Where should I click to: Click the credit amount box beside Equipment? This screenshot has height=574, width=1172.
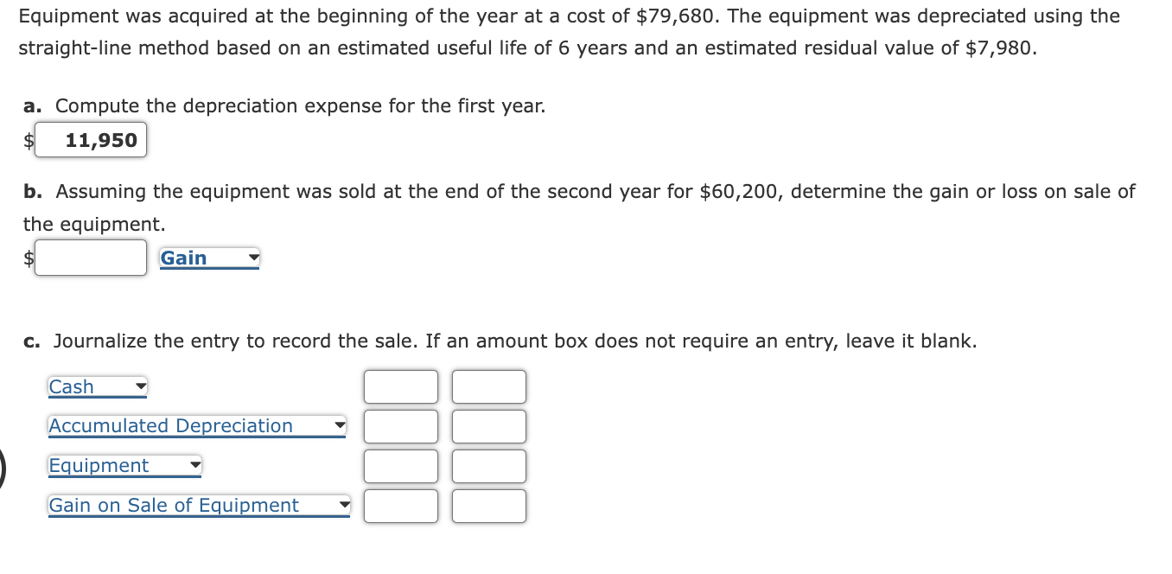point(488,466)
